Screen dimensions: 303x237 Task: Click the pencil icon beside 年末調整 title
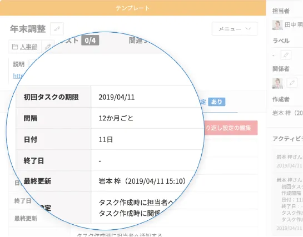click(57, 29)
